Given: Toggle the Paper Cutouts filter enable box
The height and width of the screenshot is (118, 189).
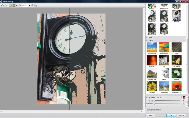Looking at the screenshot, I should 149,98.
